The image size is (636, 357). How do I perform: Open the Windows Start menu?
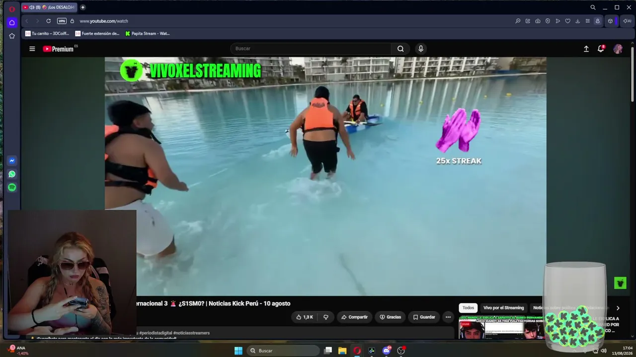238,351
